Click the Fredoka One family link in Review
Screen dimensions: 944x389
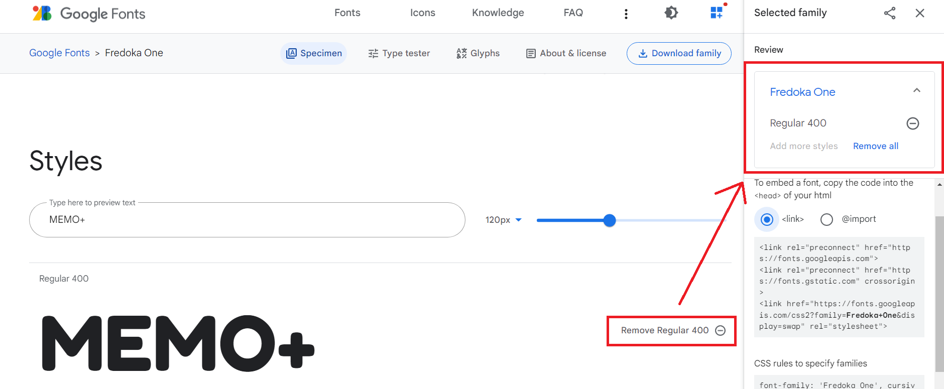pos(802,92)
